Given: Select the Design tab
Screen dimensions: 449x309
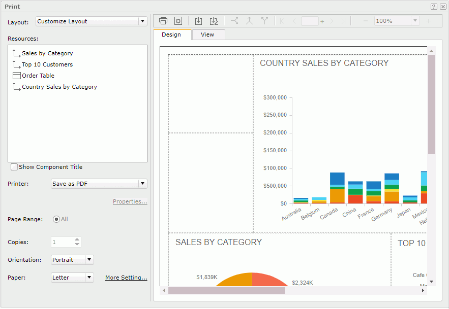Looking at the screenshot, I should tap(172, 35).
